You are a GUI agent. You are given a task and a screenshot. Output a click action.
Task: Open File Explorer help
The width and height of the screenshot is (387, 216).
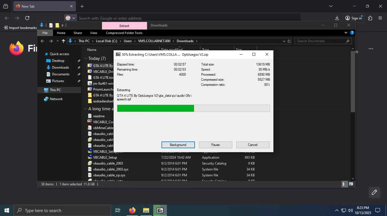pos(352,33)
